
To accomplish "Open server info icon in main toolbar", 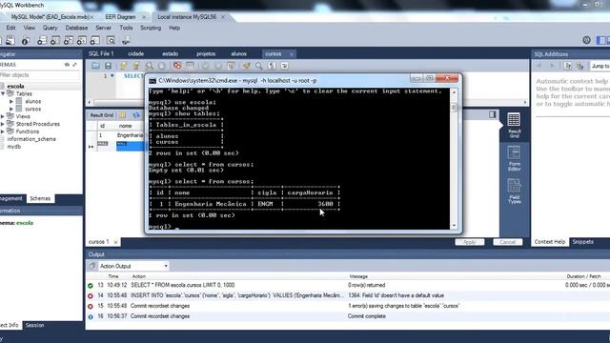I will (26, 40).
